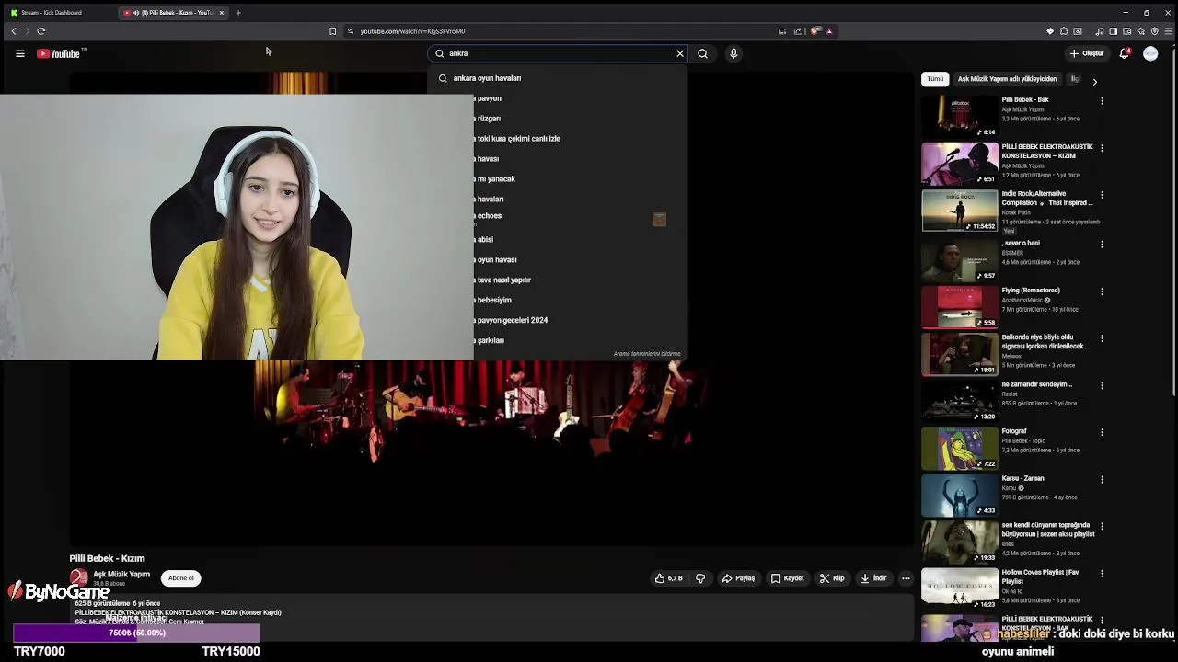1178x662 pixels.
Task: Click the Oluştur create button
Action: click(x=1086, y=53)
